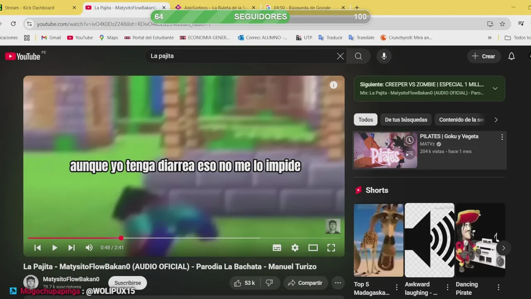
Task: Show next Shorts with the arrow
Action: [x=503, y=248]
